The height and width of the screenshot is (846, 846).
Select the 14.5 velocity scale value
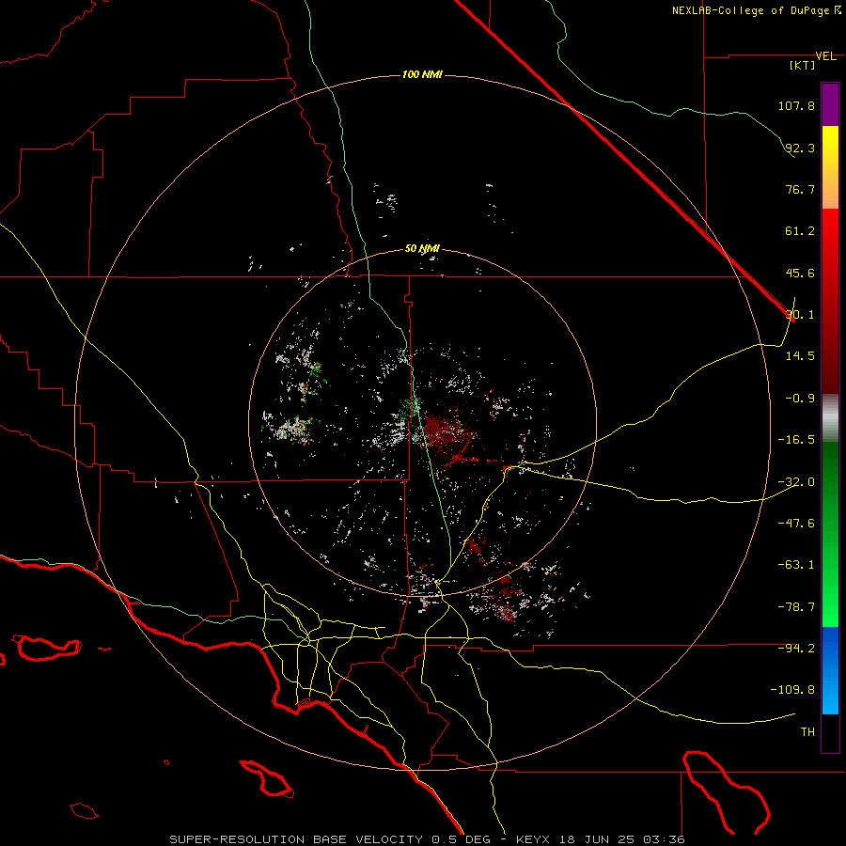point(800,356)
